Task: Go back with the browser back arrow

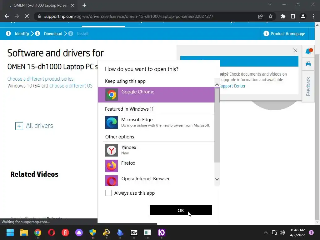Action: point(7,16)
